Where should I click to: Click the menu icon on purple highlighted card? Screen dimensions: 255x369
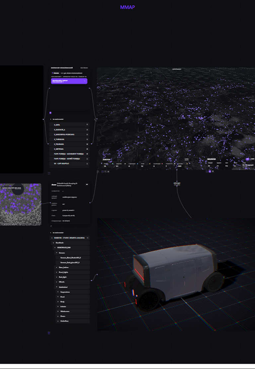85,81
